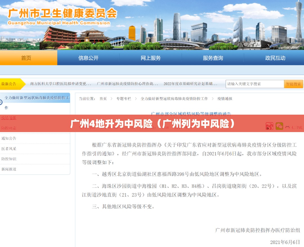Open the 信息公开 navigation tab
304x247 pixels.
point(88,58)
